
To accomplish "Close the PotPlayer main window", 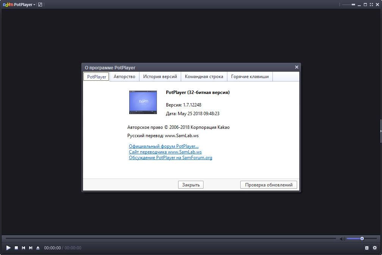I will tap(377, 5).
